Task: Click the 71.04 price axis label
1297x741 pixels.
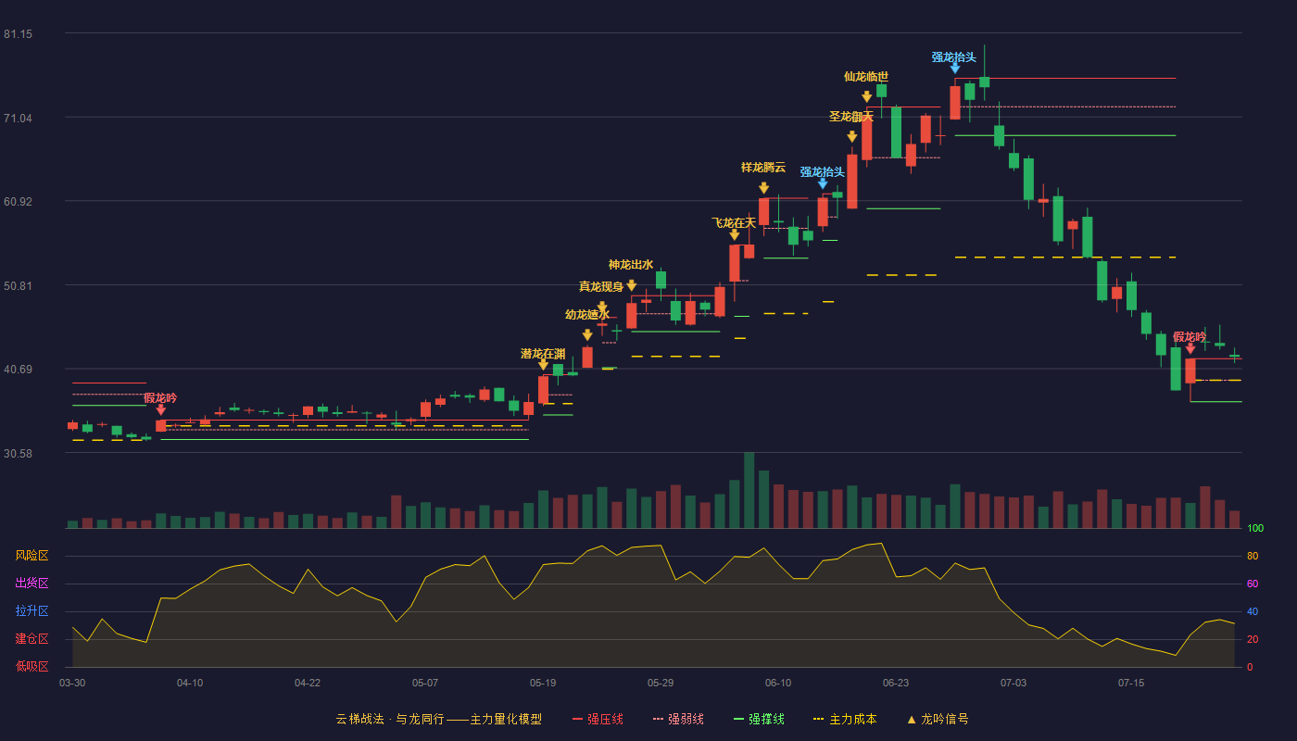Action: (18, 118)
